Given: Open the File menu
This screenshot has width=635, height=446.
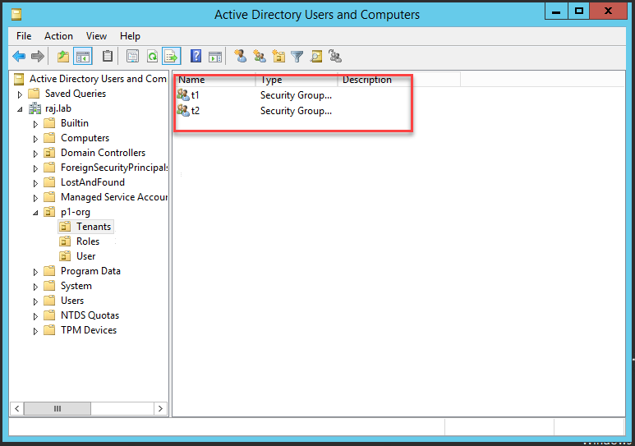Looking at the screenshot, I should (x=24, y=36).
